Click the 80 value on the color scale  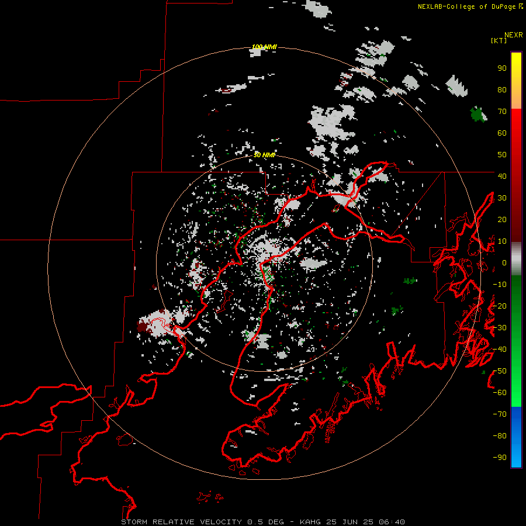[x=502, y=89]
